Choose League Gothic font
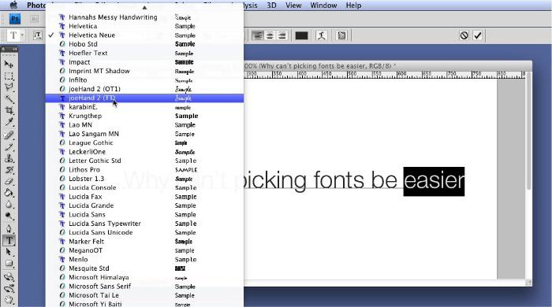This screenshot has width=552, height=307. point(144,142)
